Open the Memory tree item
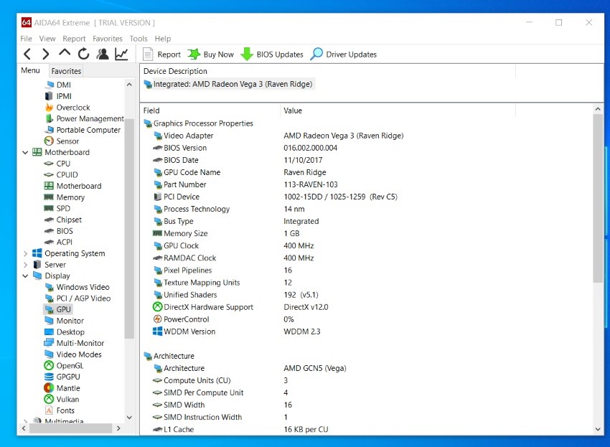Image resolution: width=610 pixels, height=447 pixels. click(x=64, y=197)
